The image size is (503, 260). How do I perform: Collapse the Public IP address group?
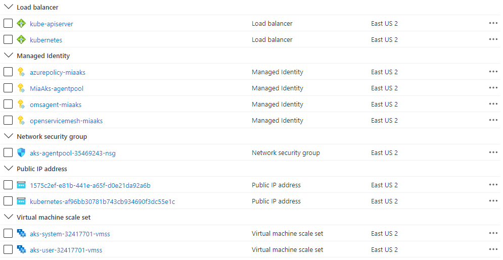point(8,168)
